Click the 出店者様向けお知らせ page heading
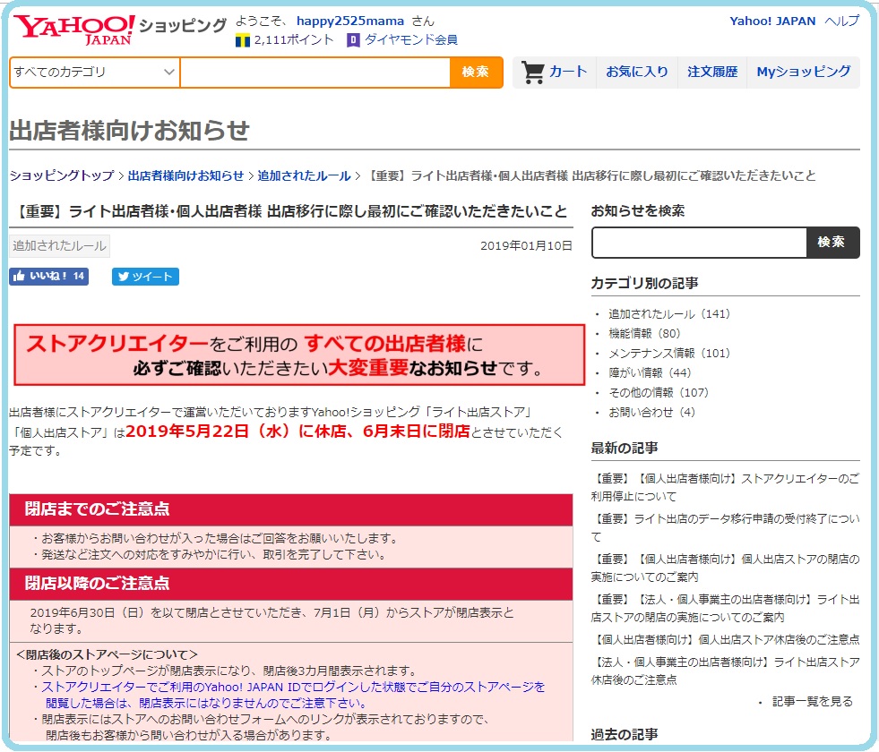 click(x=130, y=130)
